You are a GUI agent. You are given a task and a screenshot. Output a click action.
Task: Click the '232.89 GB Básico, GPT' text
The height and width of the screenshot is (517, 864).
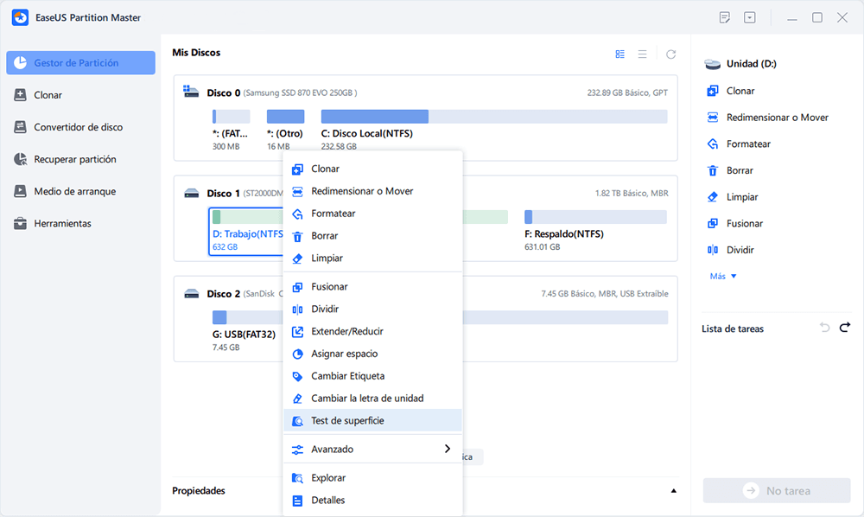pyautogui.click(x=627, y=93)
